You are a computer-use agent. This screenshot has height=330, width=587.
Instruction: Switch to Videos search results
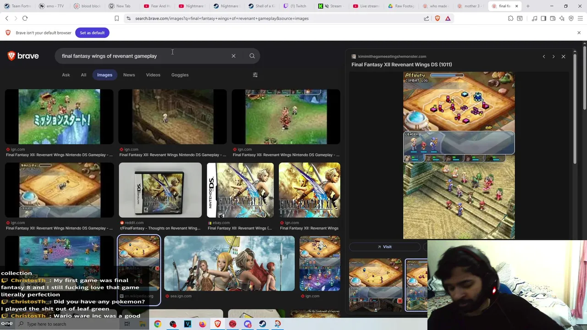tap(153, 75)
